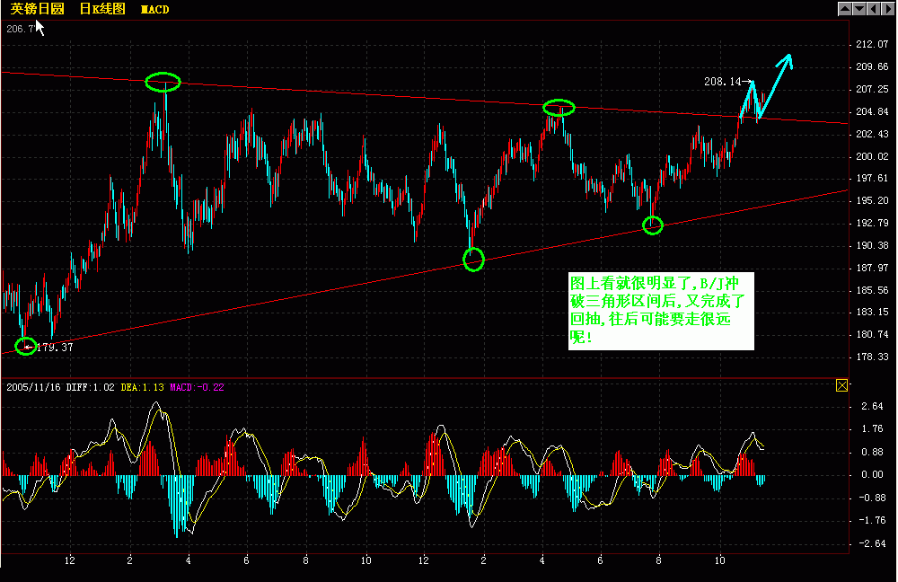Click the 187.97 price axis label
The image size is (898, 582).
pos(872,268)
